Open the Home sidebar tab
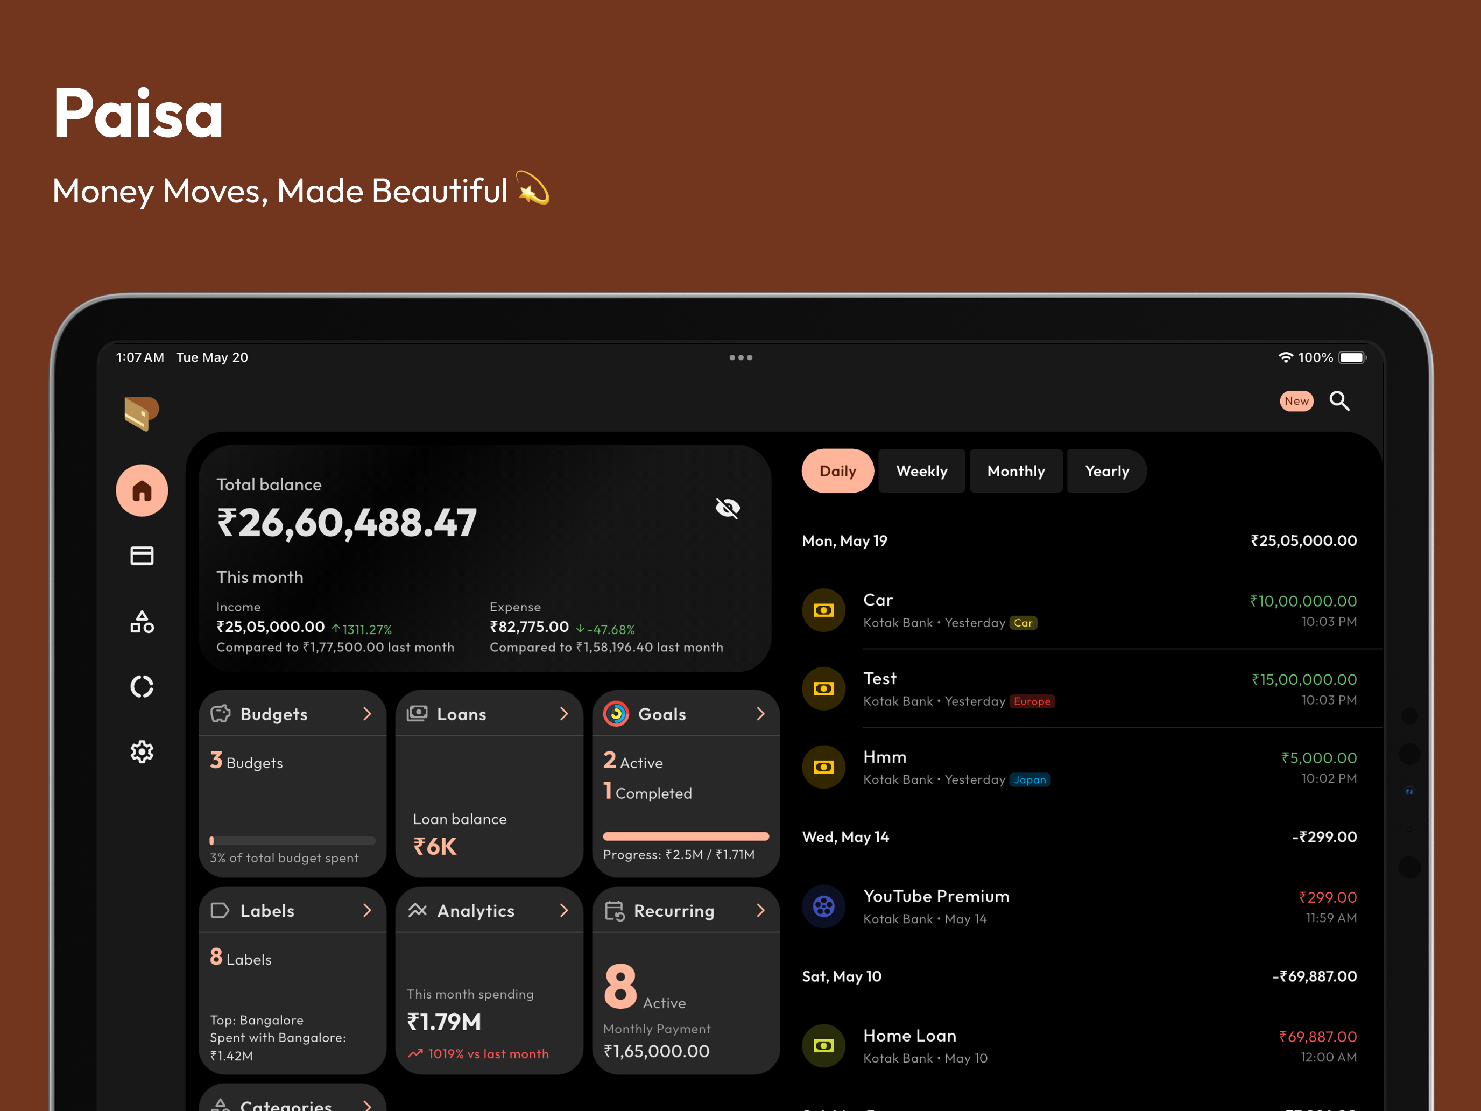This screenshot has width=1481, height=1111. pyautogui.click(x=142, y=490)
